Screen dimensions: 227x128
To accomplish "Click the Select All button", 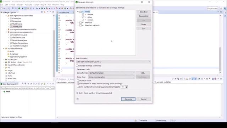I will click(x=144, y=12).
